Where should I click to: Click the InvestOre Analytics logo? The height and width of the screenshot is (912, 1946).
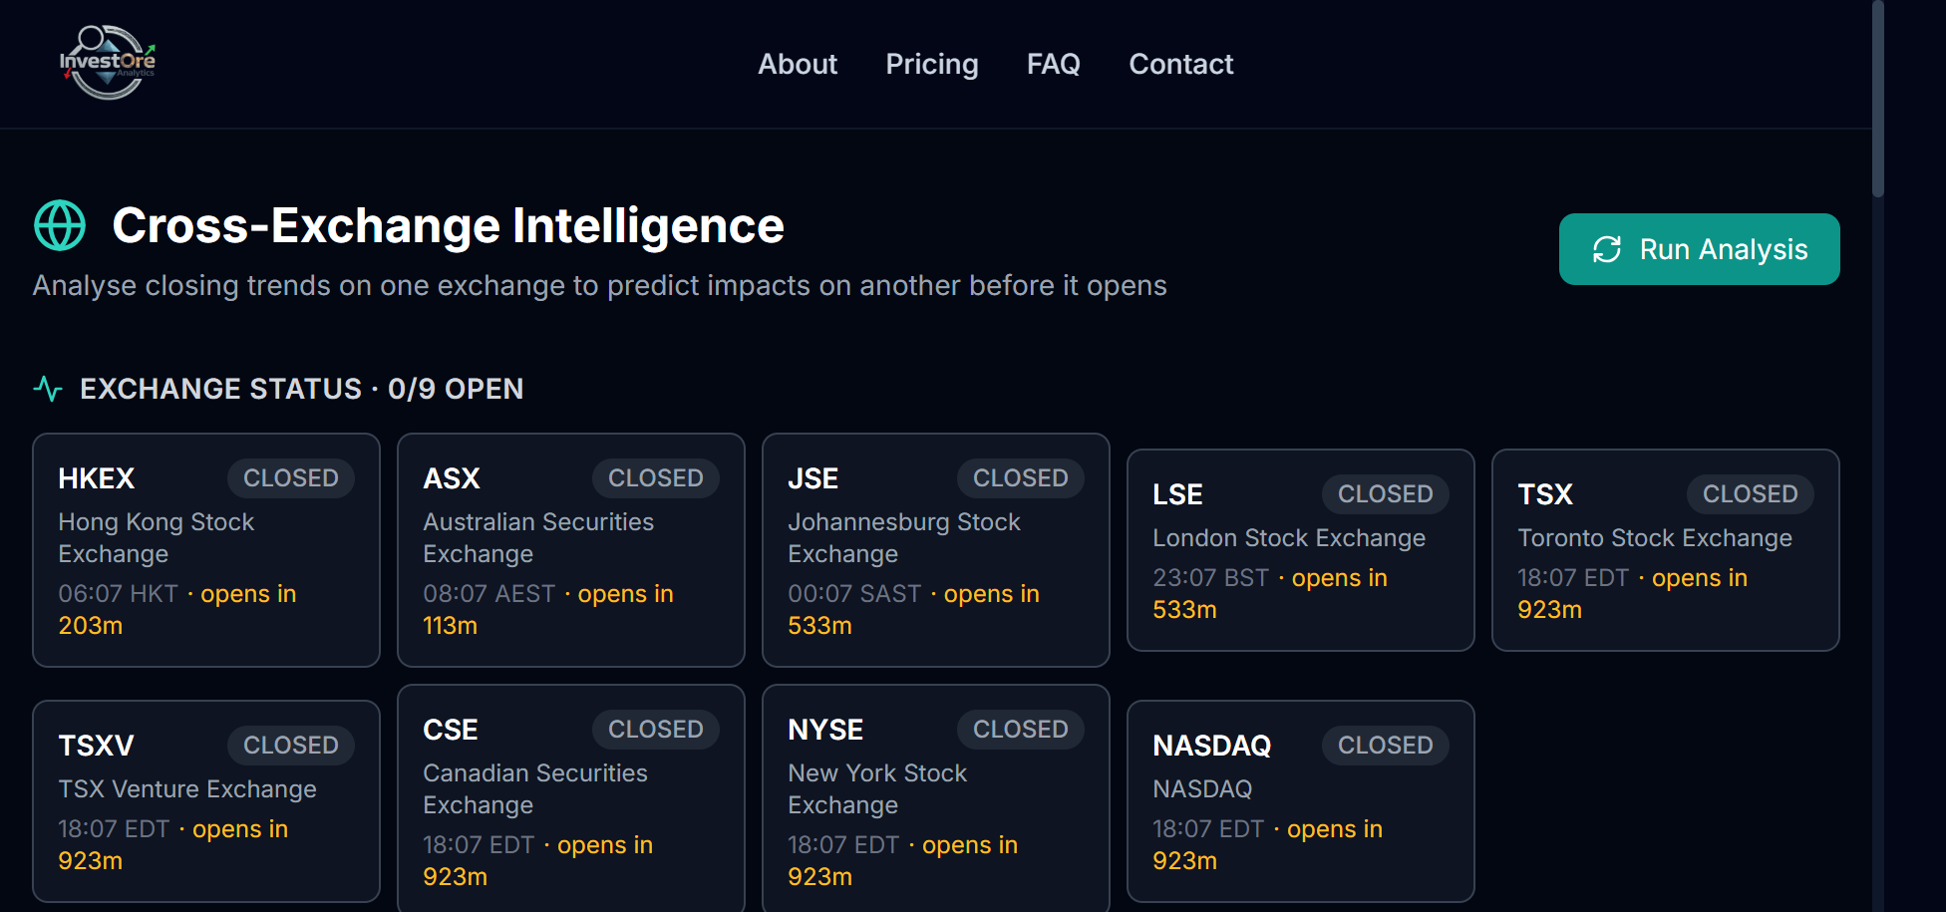point(108,63)
